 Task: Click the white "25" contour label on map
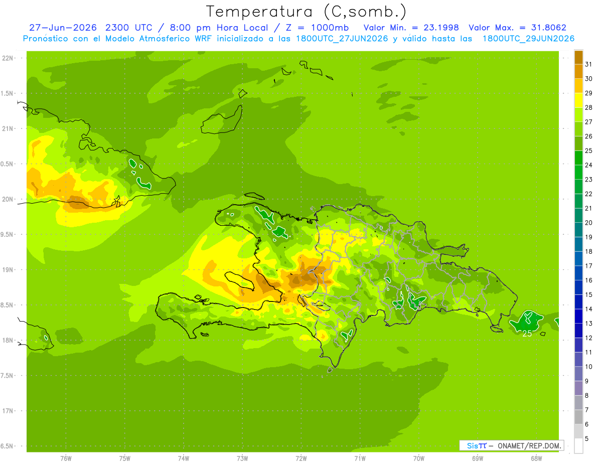pyautogui.click(x=527, y=334)
